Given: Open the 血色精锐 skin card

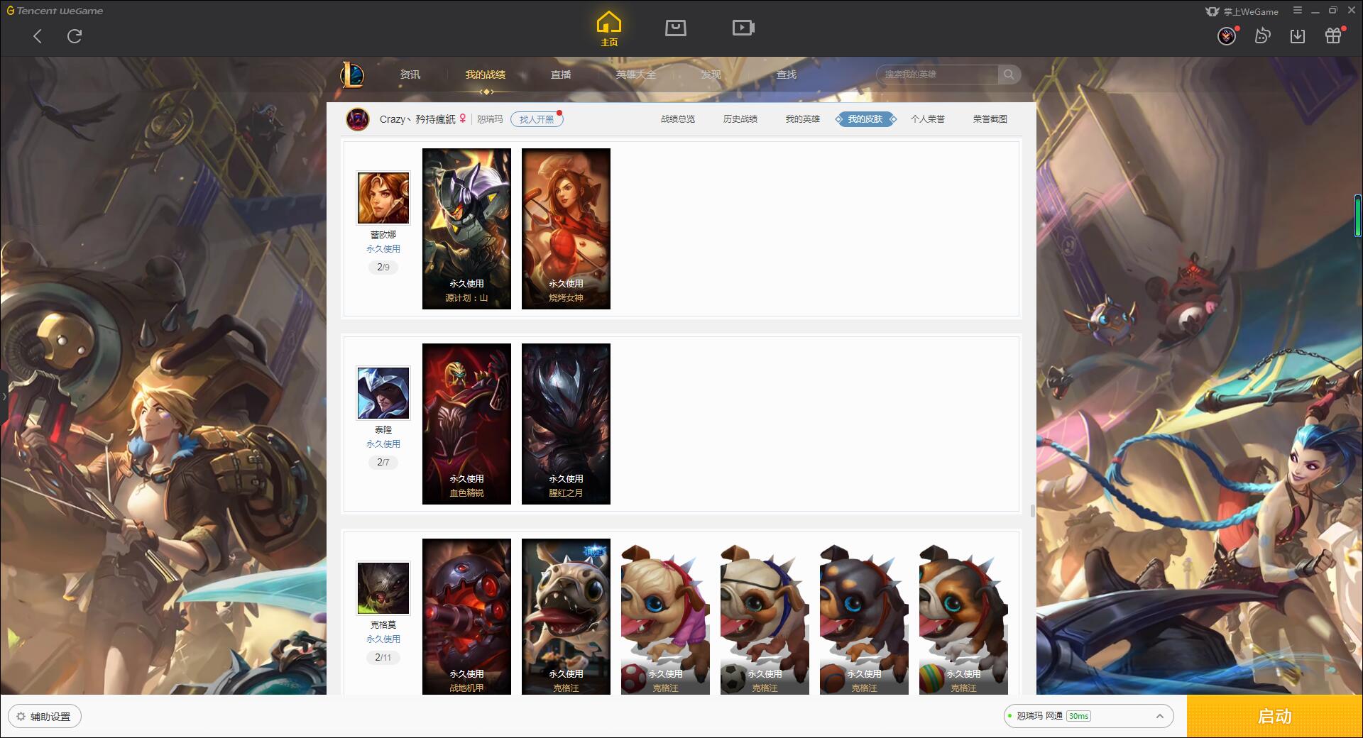Looking at the screenshot, I should (466, 424).
